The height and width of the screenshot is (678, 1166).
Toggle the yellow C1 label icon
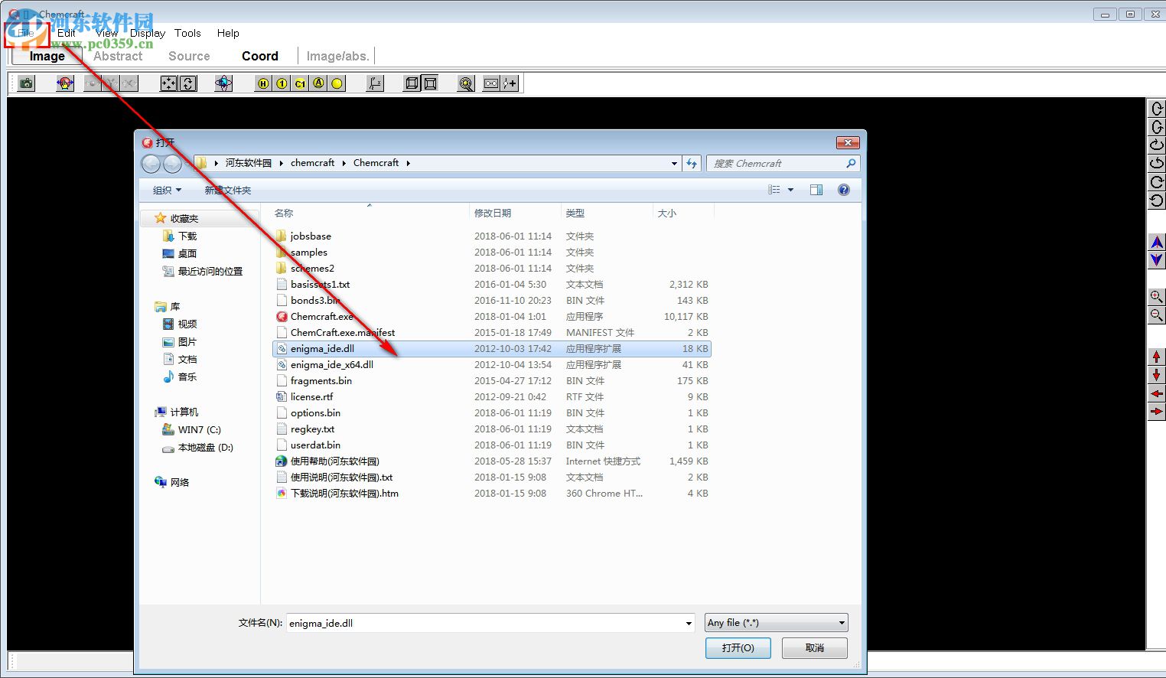click(x=301, y=83)
